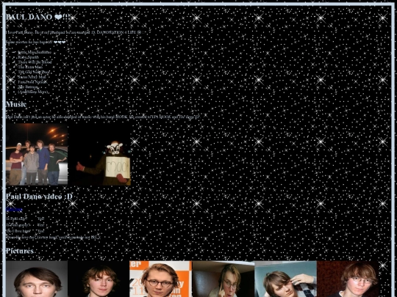Open the portrait with hand raised to hair
The width and height of the screenshot is (397, 297).
(285, 279)
